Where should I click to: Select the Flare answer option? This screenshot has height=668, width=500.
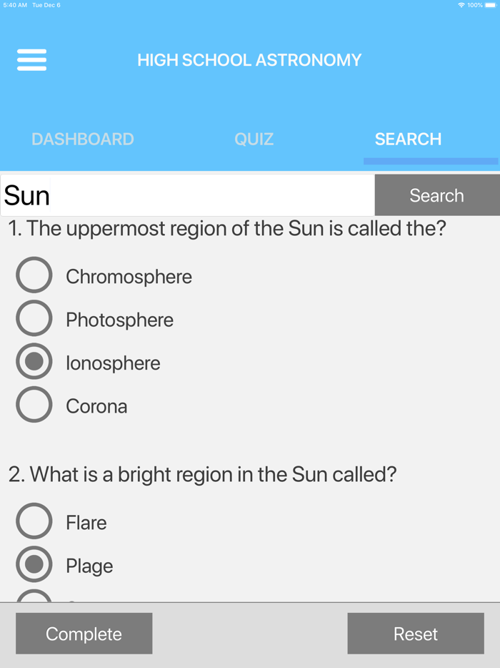pyautogui.click(x=34, y=521)
